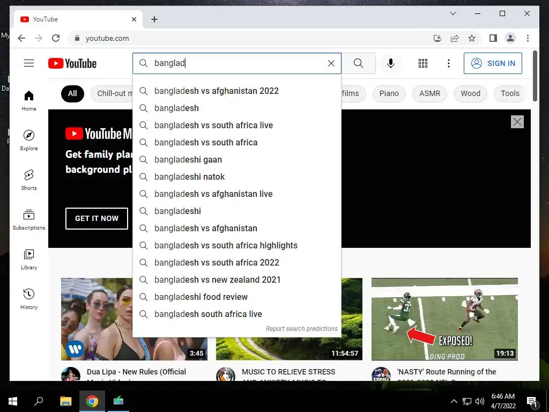Image resolution: width=549 pixels, height=412 pixels.
Task: Open YouTube settings three-dot menu
Action: (449, 63)
